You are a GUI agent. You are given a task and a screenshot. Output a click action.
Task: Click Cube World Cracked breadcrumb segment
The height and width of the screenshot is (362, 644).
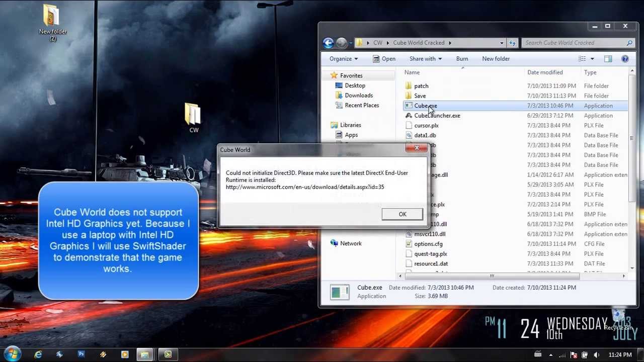pos(419,43)
